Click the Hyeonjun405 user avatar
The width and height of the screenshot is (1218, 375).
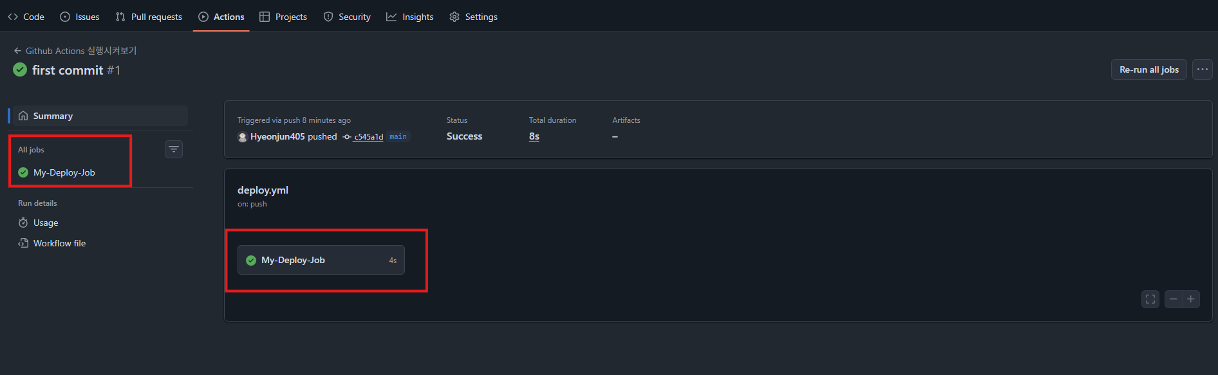[x=242, y=137]
